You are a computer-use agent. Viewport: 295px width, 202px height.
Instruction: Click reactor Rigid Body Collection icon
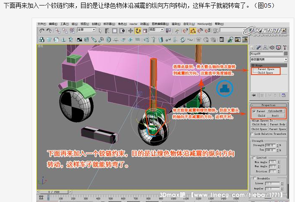point(41,40)
